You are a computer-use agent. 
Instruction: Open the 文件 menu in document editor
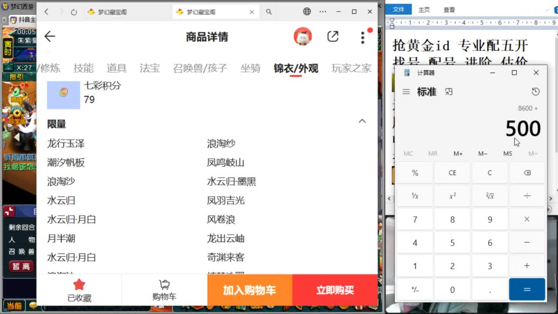pyautogui.click(x=398, y=10)
